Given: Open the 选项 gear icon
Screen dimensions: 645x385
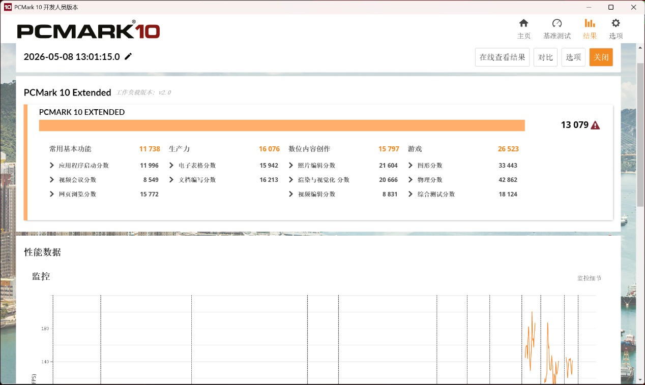Looking at the screenshot, I should [x=615, y=23].
